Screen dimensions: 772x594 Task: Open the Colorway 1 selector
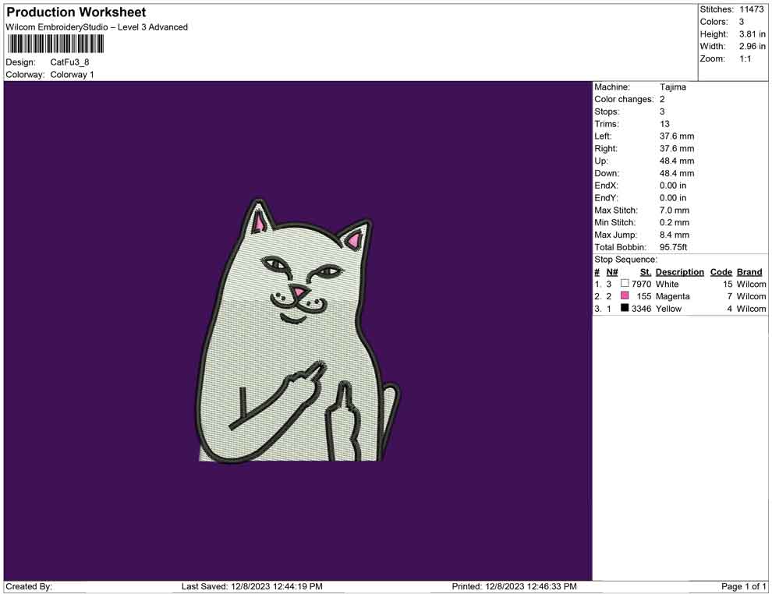pos(72,74)
